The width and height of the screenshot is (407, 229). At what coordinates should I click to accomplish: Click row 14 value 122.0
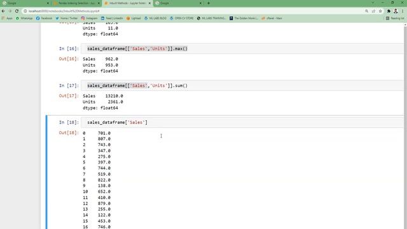coord(104,215)
